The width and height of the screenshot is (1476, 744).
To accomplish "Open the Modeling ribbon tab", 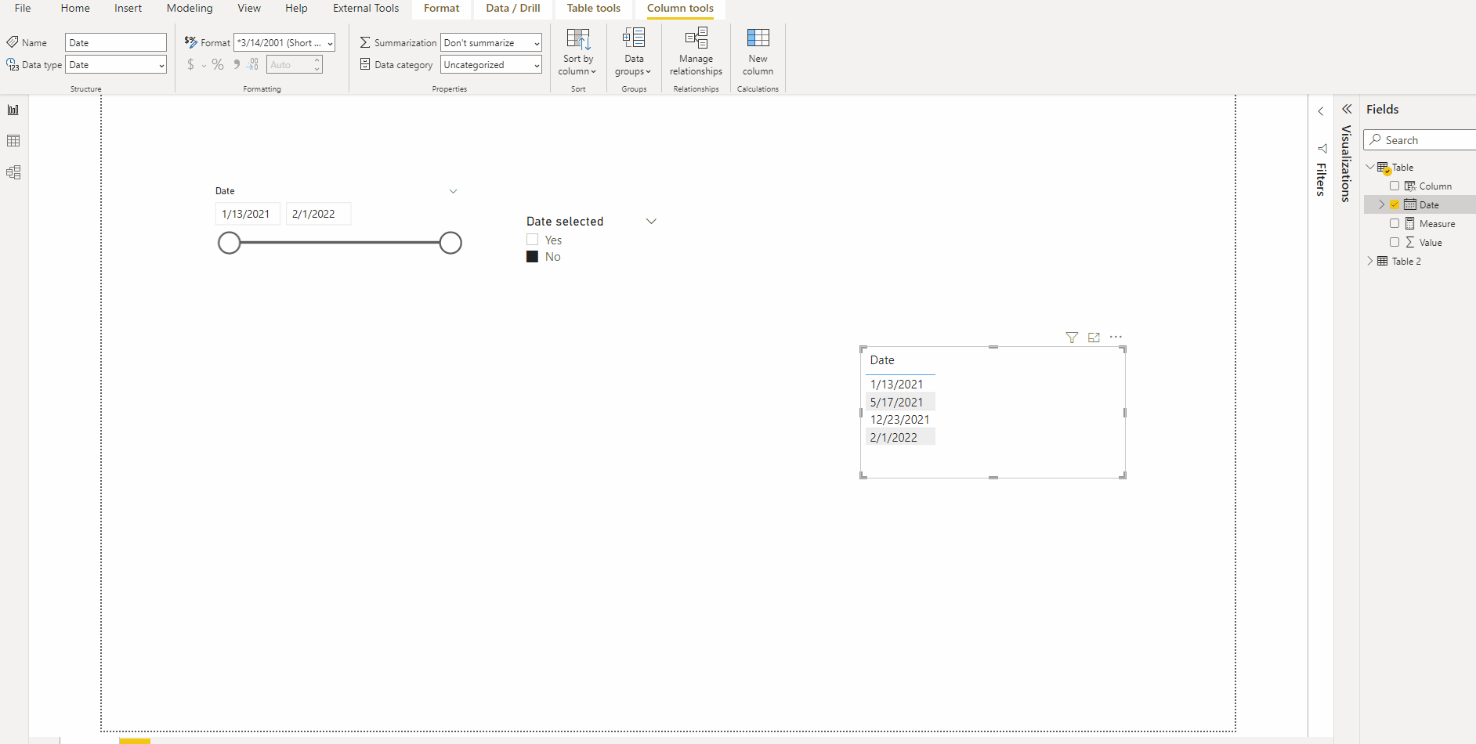I will (x=190, y=8).
